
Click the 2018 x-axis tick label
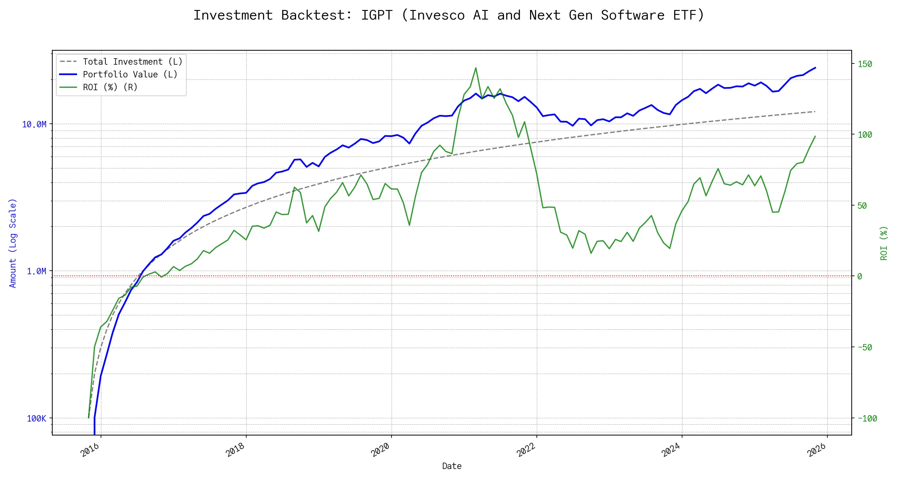pos(235,450)
